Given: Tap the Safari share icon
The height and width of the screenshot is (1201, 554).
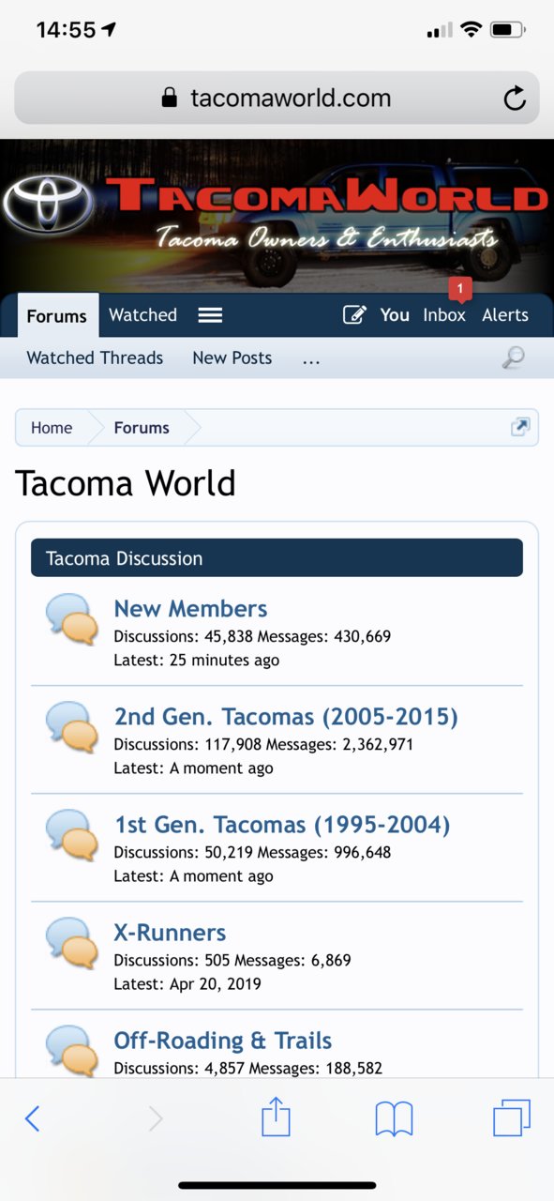Looking at the screenshot, I should [x=276, y=1117].
